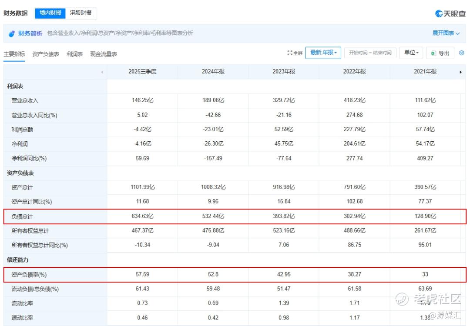The height and width of the screenshot is (326, 470).
Task: Click the 所有者权益总计 row label
Action: coord(30,231)
